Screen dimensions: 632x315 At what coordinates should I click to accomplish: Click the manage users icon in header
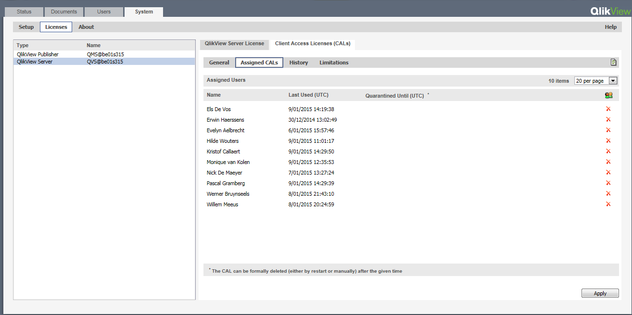tap(608, 95)
